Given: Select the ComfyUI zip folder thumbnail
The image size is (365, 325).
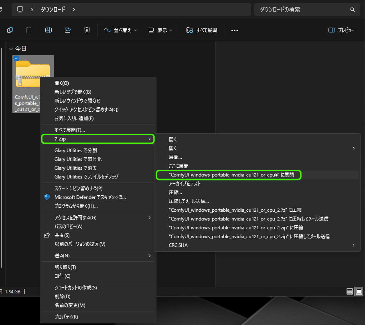Looking at the screenshot, I should [x=32, y=73].
